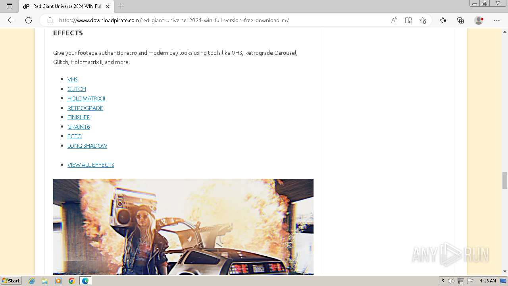Click the EFFECTS heading

pyautogui.click(x=68, y=33)
